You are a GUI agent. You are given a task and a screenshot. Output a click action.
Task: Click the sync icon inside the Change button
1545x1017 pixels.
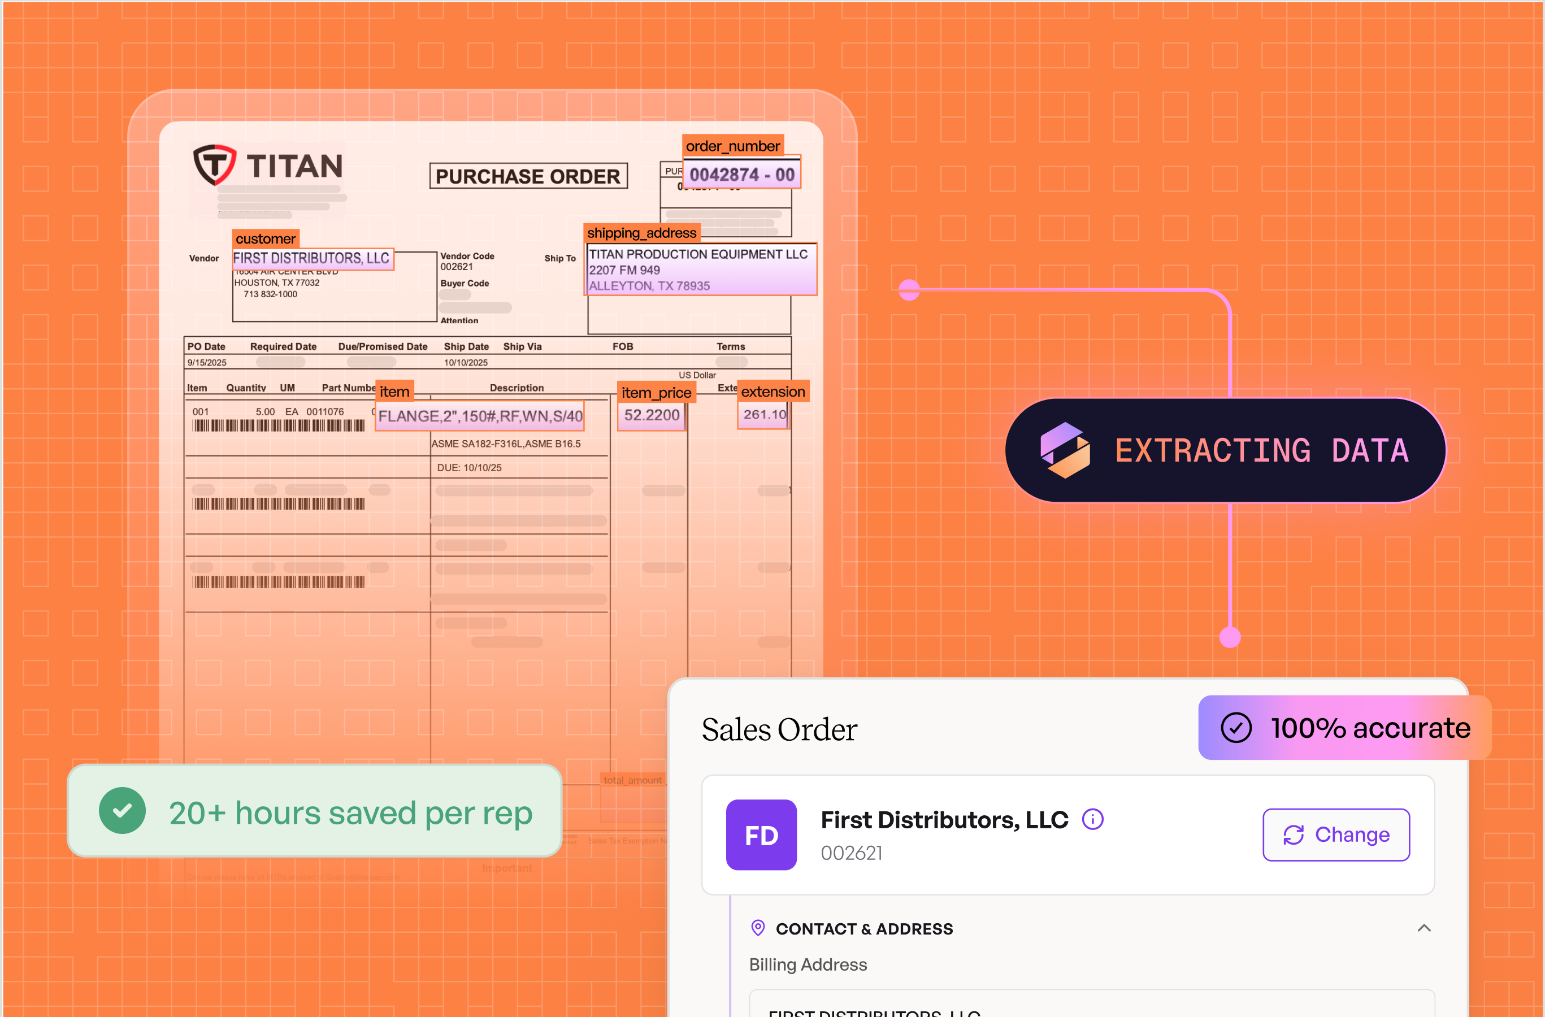1294,835
